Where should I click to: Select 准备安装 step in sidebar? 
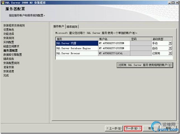(x=9, y=67)
